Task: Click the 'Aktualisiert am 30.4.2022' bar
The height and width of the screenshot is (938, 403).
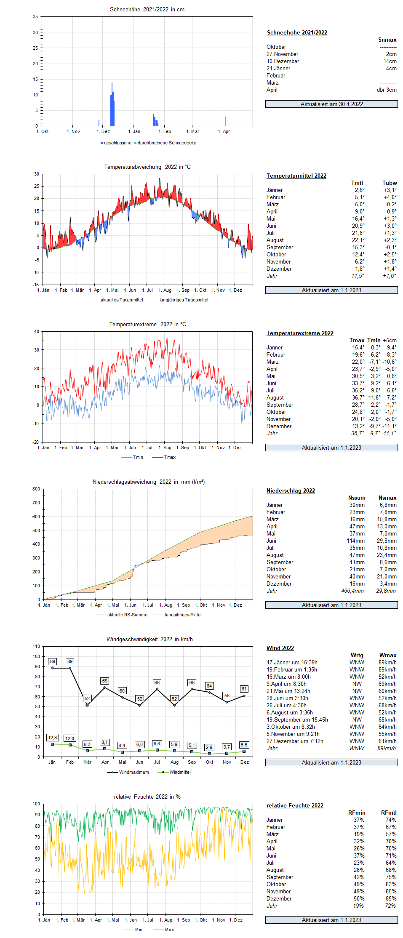Action: [331, 104]
